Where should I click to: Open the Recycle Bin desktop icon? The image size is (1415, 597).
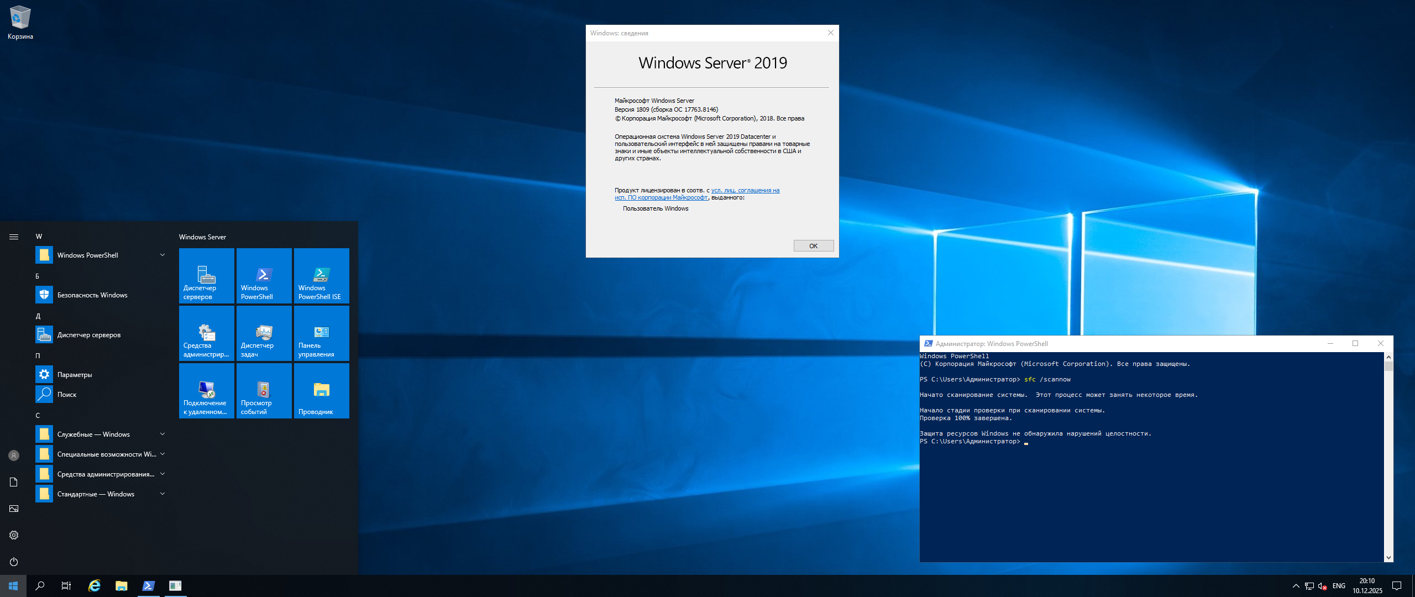pyautogui.click(x=20, y=22)
